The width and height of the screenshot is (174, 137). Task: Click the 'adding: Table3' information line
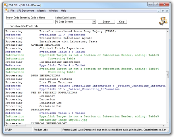pos(99,55)
